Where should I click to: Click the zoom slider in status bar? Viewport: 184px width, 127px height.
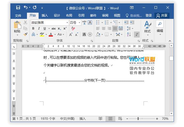[x=138, y=119]
